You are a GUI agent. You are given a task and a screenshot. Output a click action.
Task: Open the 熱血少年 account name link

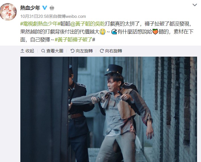(x=30, y=8)
